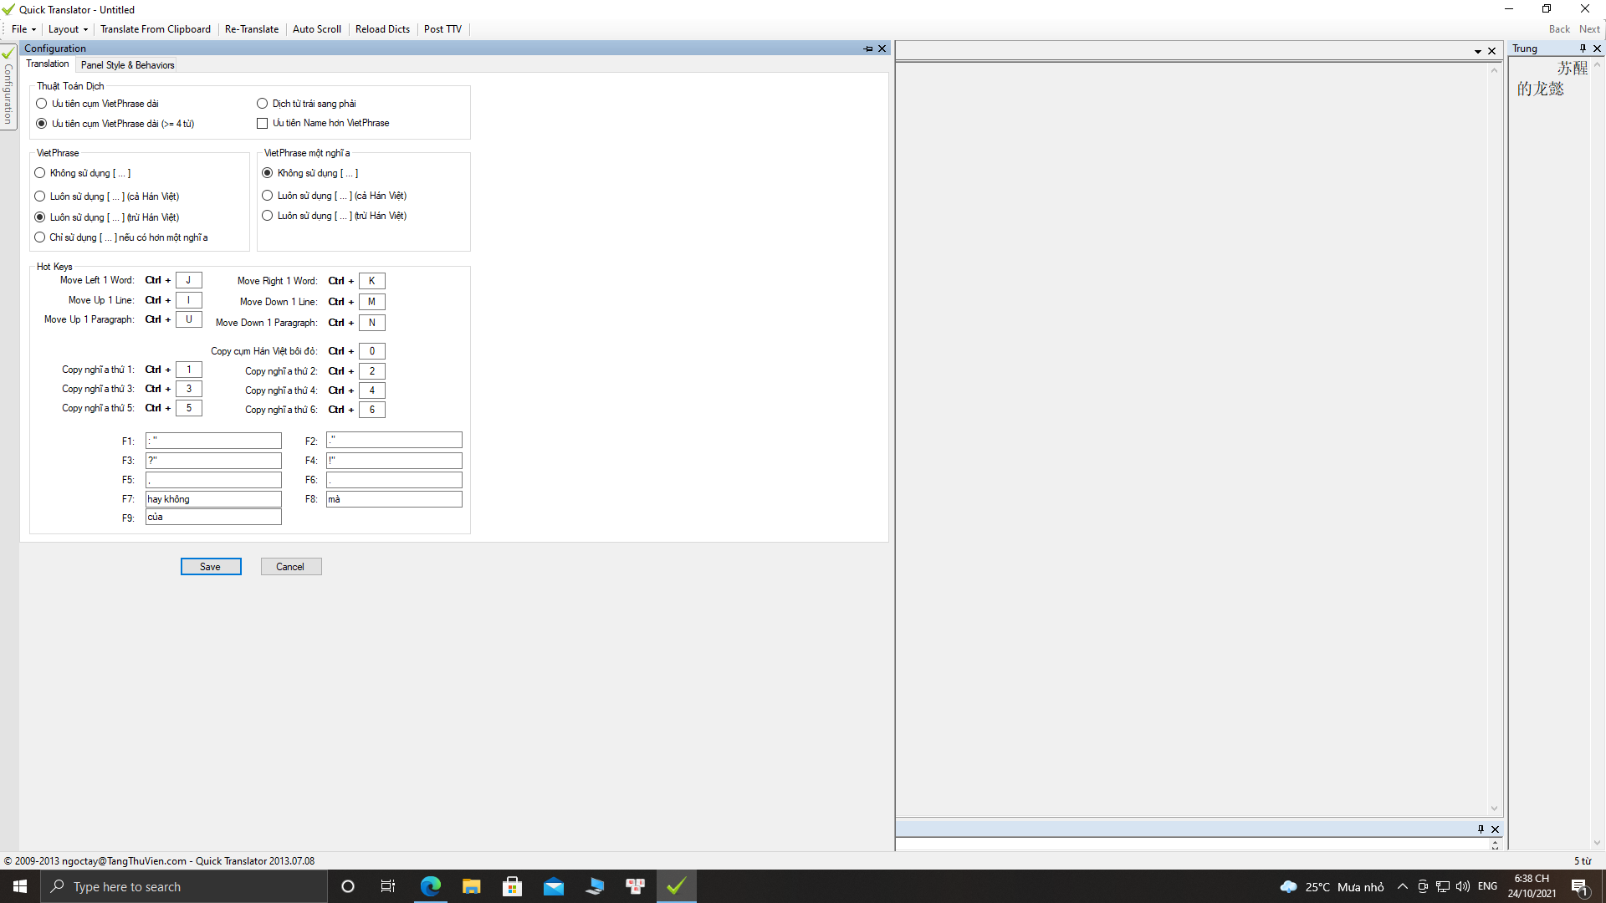Expand the Layout dropdown menu
This screenshot has width=1606, height=903.
[x=68, y=29]
